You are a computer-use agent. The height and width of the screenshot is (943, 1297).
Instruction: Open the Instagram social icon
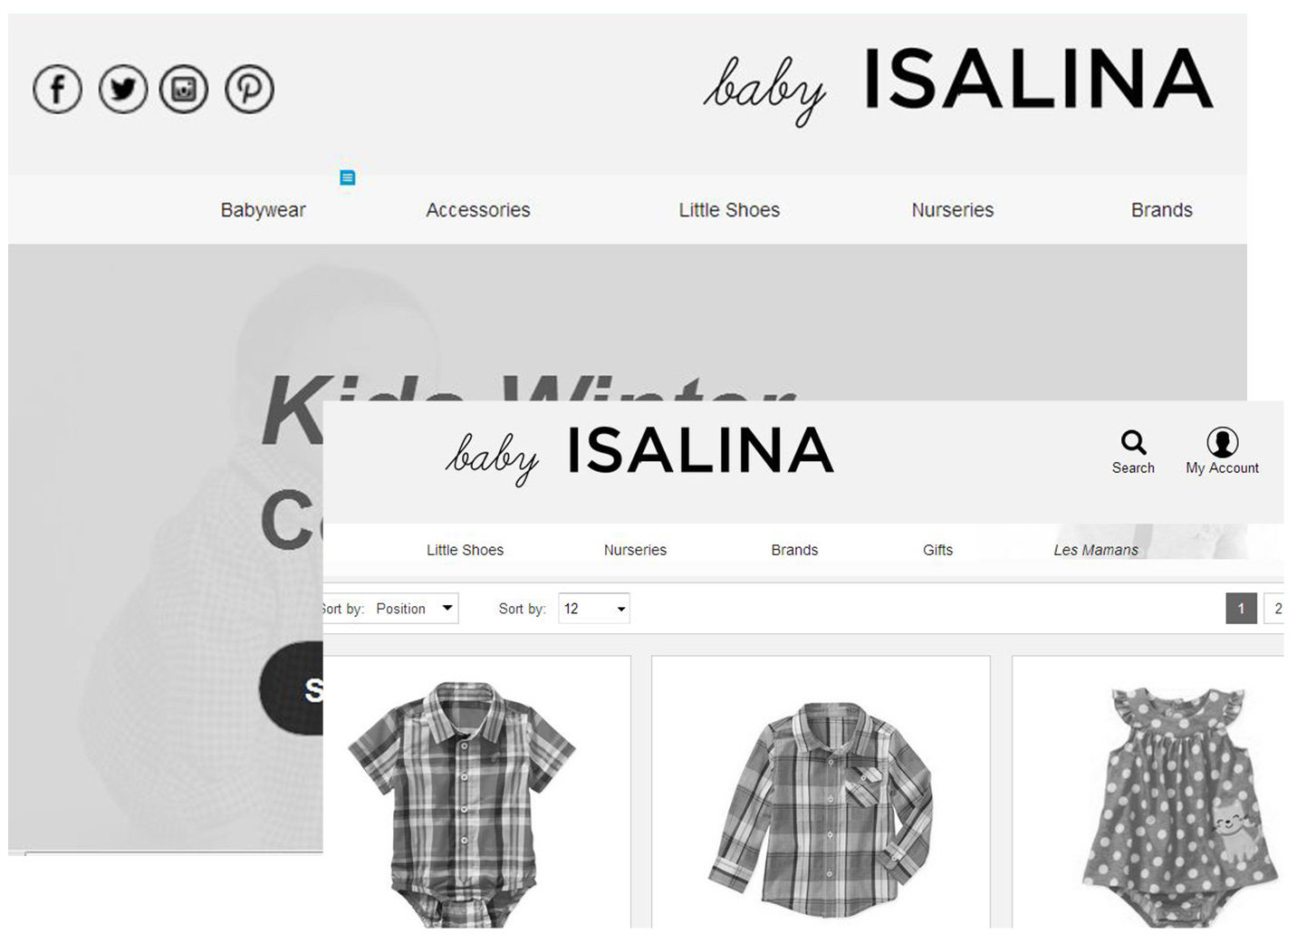(184, 89)
